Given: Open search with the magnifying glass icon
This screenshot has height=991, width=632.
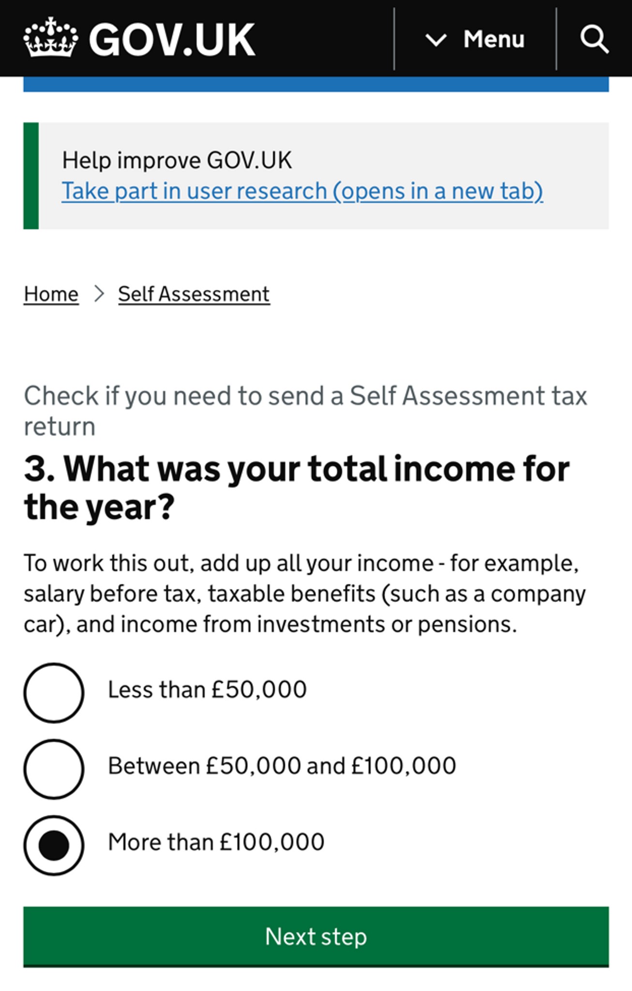Looking at the screenshot, I should coord(594,39).
